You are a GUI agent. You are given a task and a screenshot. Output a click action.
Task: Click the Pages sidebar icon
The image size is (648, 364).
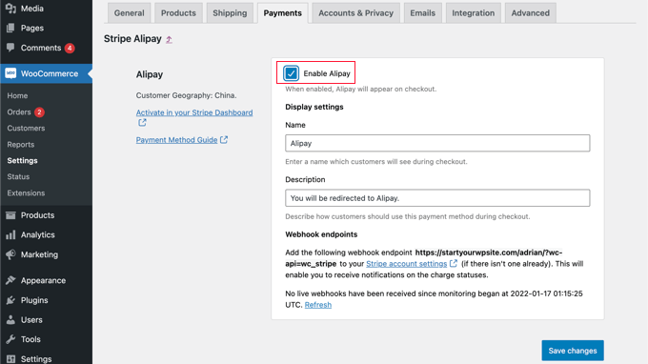[10, 28]
